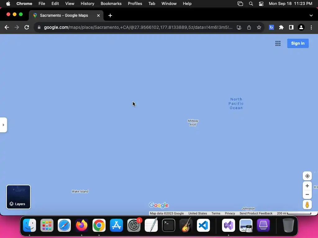Go forward to the next page
This screenshot has height=238, width=318.
pos(17,27)
